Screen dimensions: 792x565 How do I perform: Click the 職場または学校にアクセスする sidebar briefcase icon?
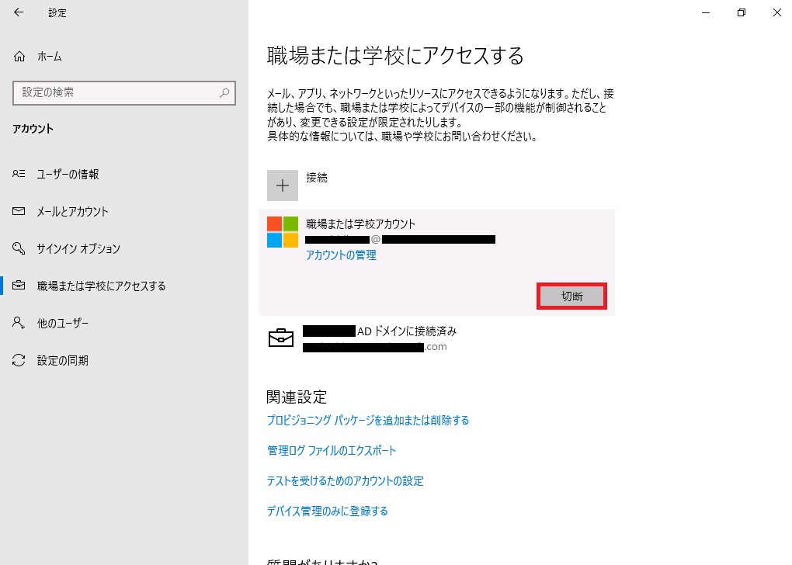click(19, 286)
